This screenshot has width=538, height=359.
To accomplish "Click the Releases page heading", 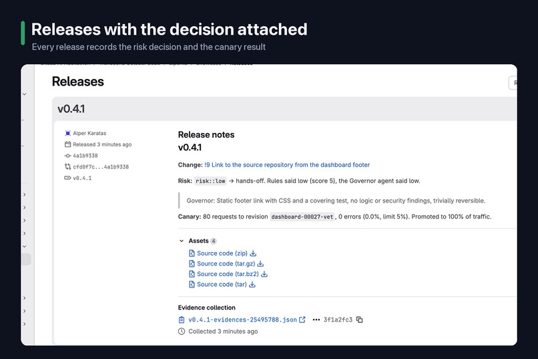I will coord(78,82).
